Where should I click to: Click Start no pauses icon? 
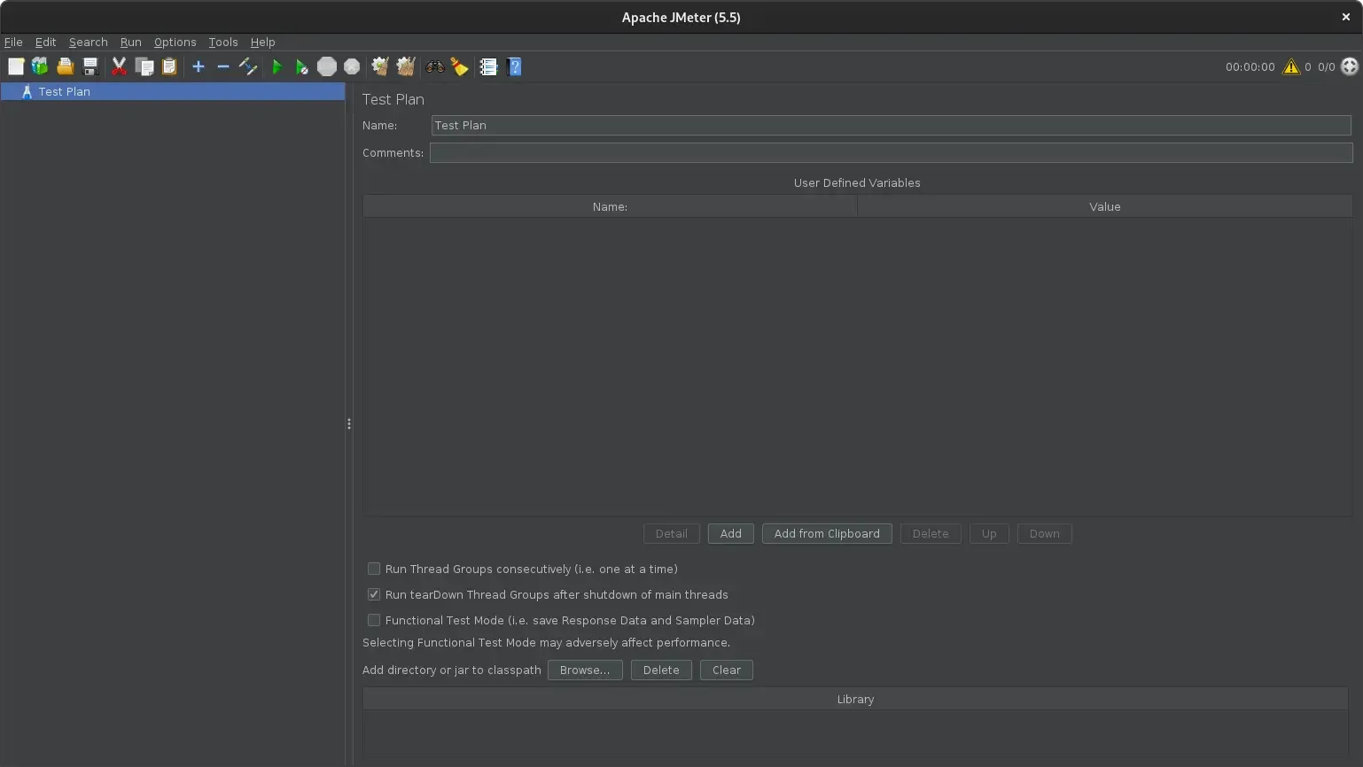[301, 66]
